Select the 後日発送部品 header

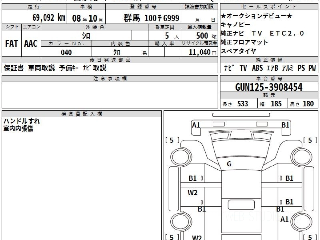point(110,60)
